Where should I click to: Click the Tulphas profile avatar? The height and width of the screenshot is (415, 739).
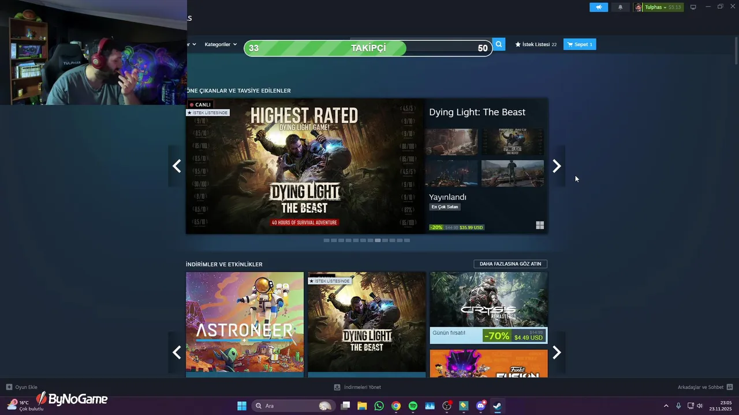(639, 7)
